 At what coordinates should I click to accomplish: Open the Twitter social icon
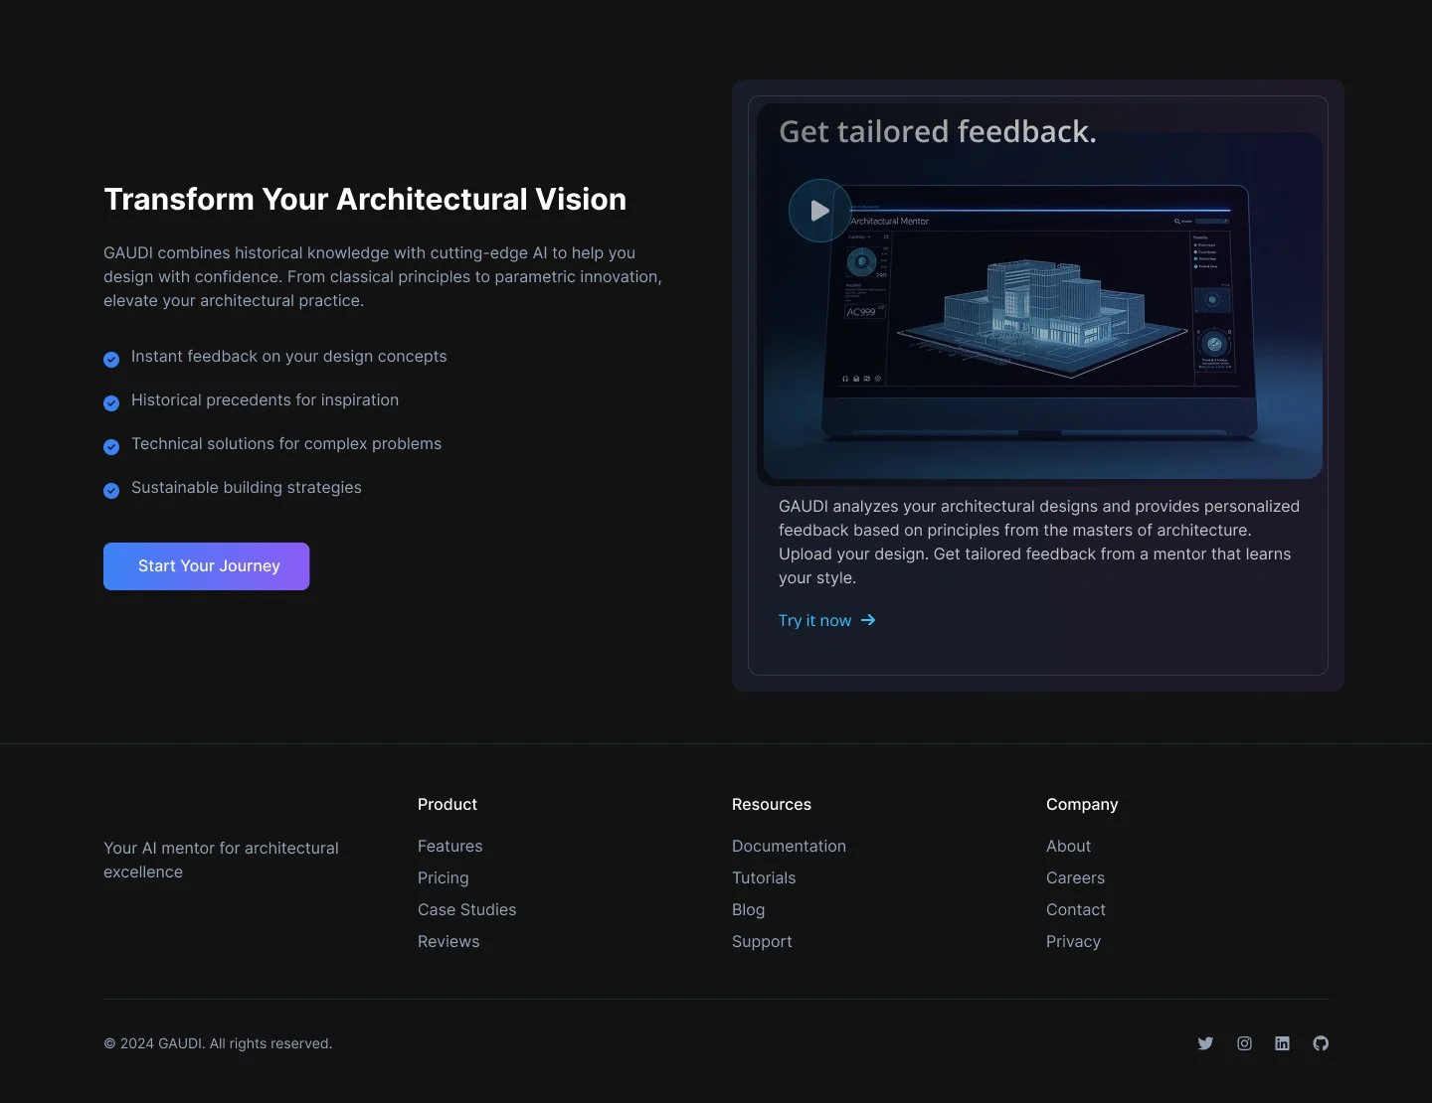(1205, 1043)
